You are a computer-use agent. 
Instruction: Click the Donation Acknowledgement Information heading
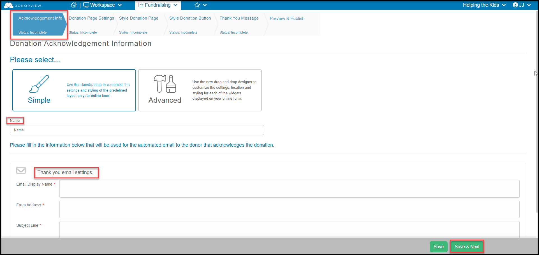coord(81,43)
